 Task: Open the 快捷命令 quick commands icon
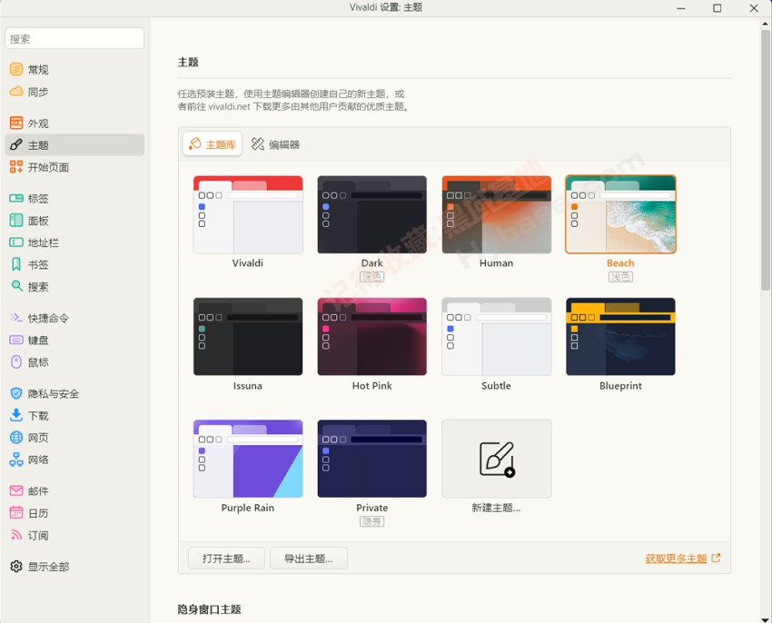click(x=16, y=318)
